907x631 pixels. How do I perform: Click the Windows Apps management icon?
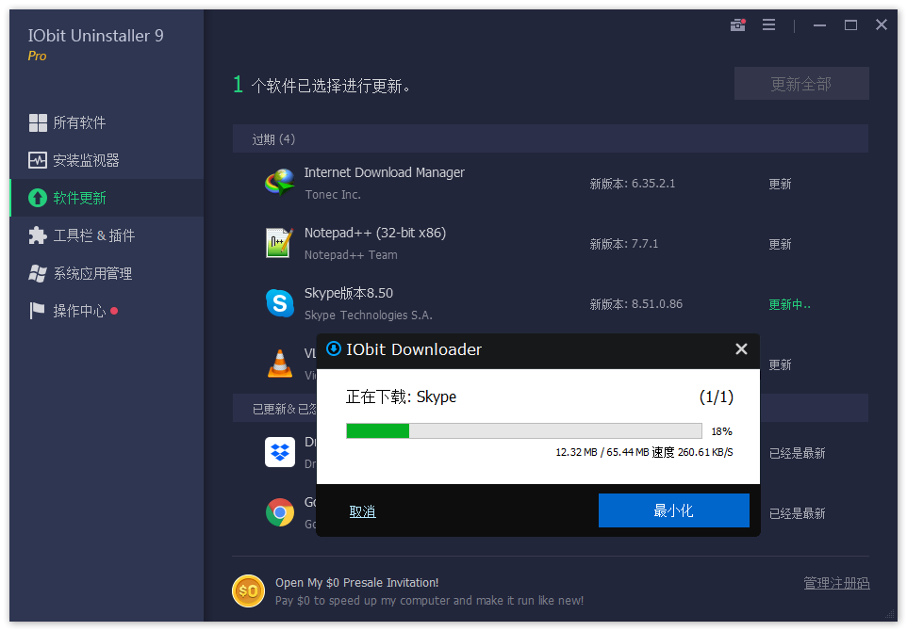click(x=38, y=273)
